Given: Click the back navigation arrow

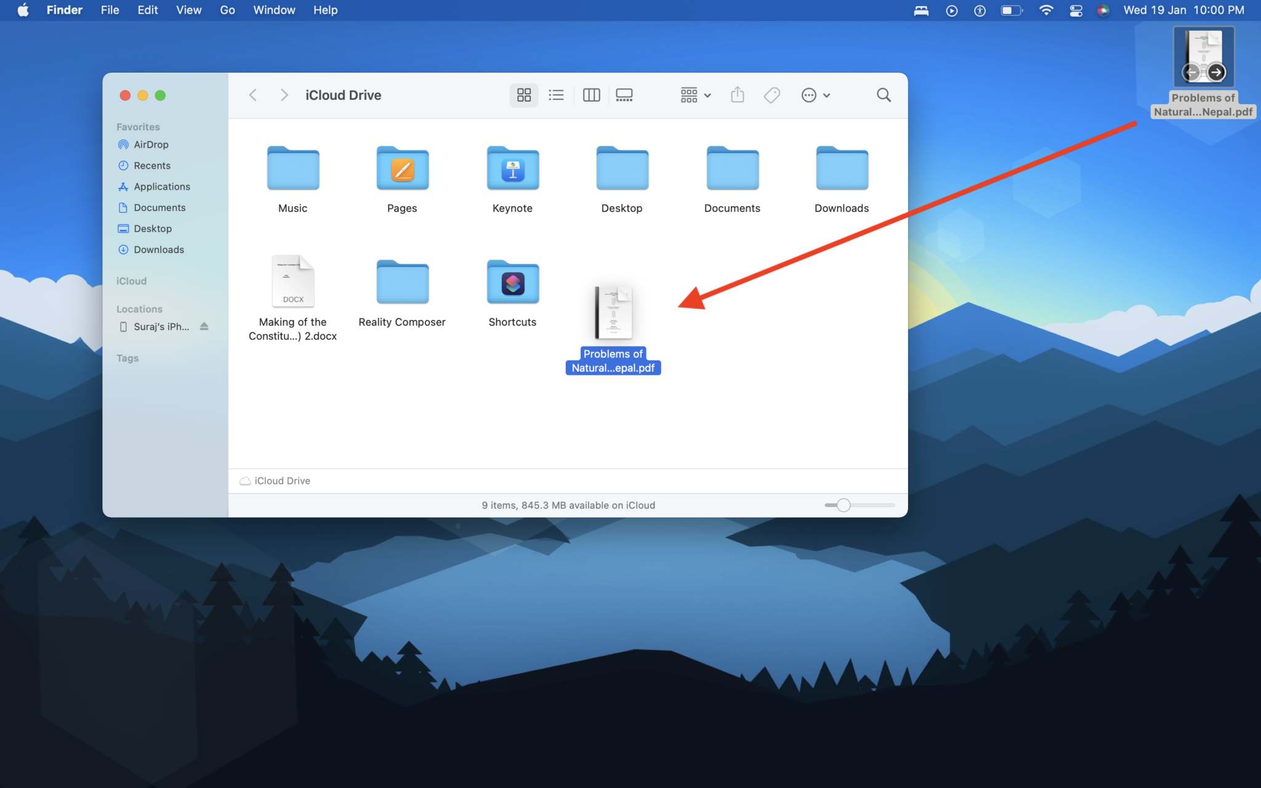Looking at the screenshot, I should tap(253, 95).
